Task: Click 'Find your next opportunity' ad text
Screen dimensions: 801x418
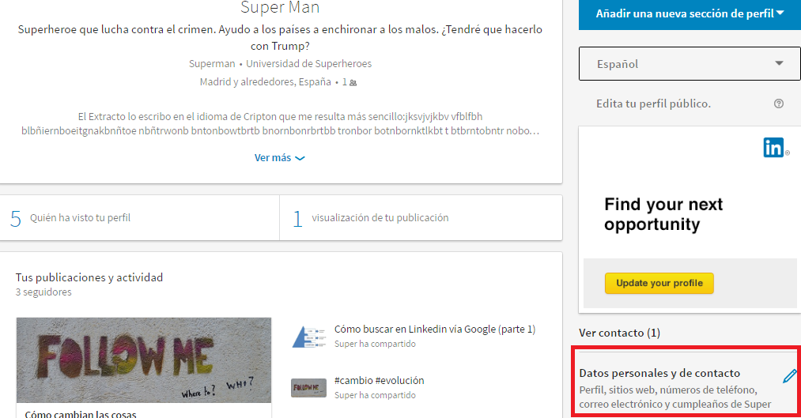Action: [663, 214]
